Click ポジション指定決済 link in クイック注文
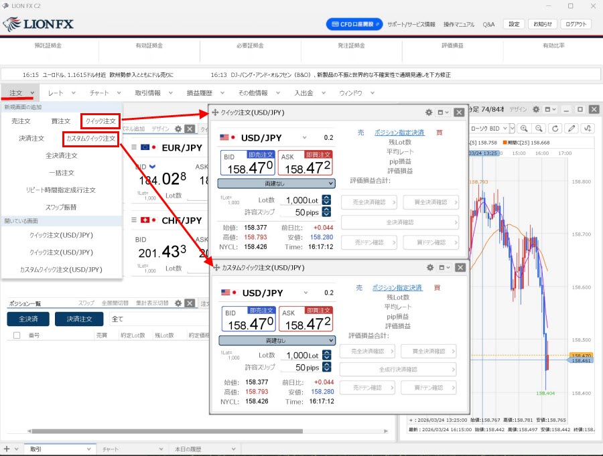Screen dimensions: 603x456 click(399, 133)
